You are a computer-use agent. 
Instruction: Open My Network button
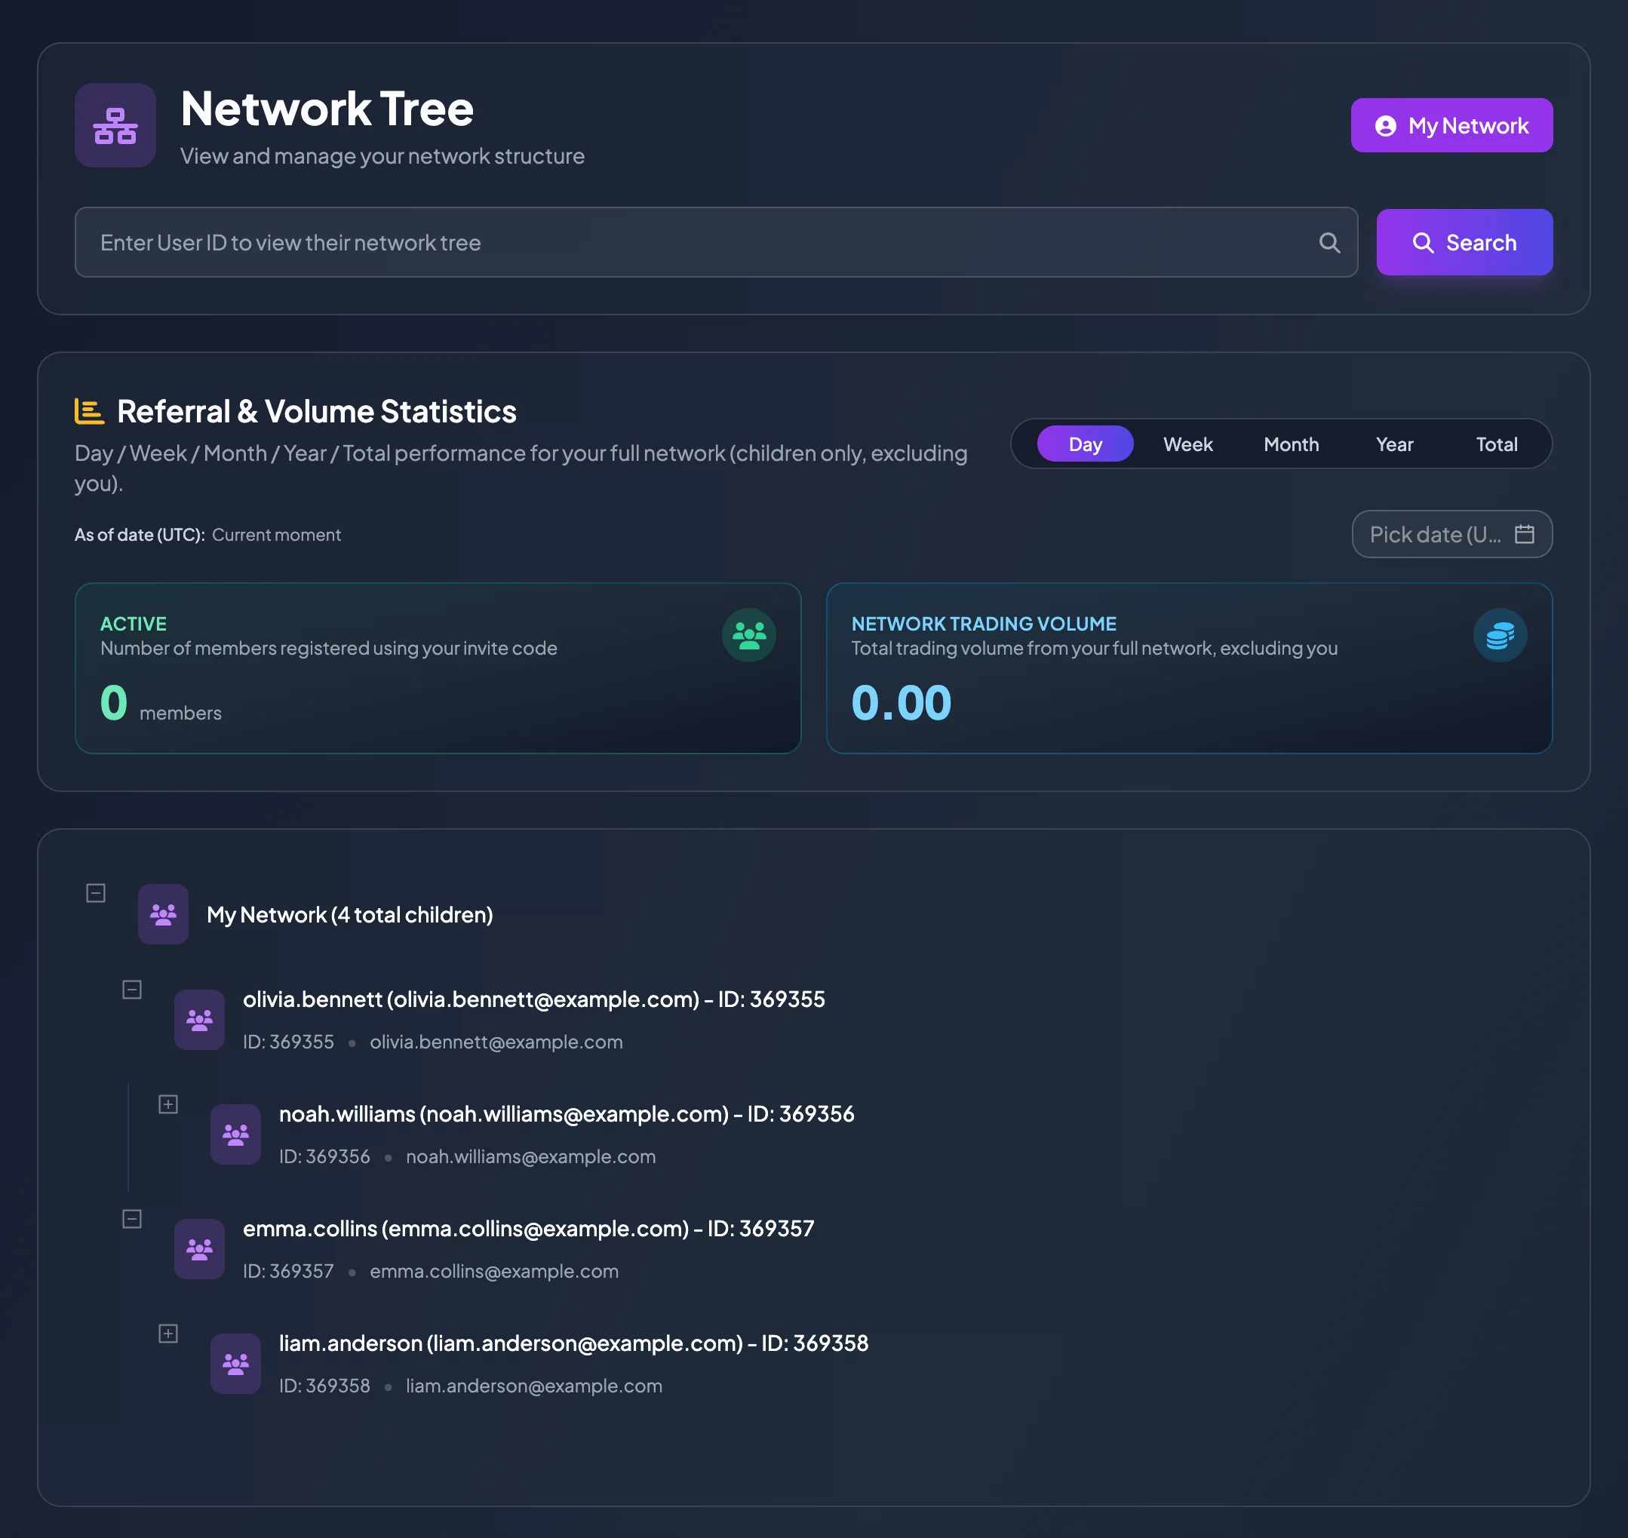point(1451,125)
